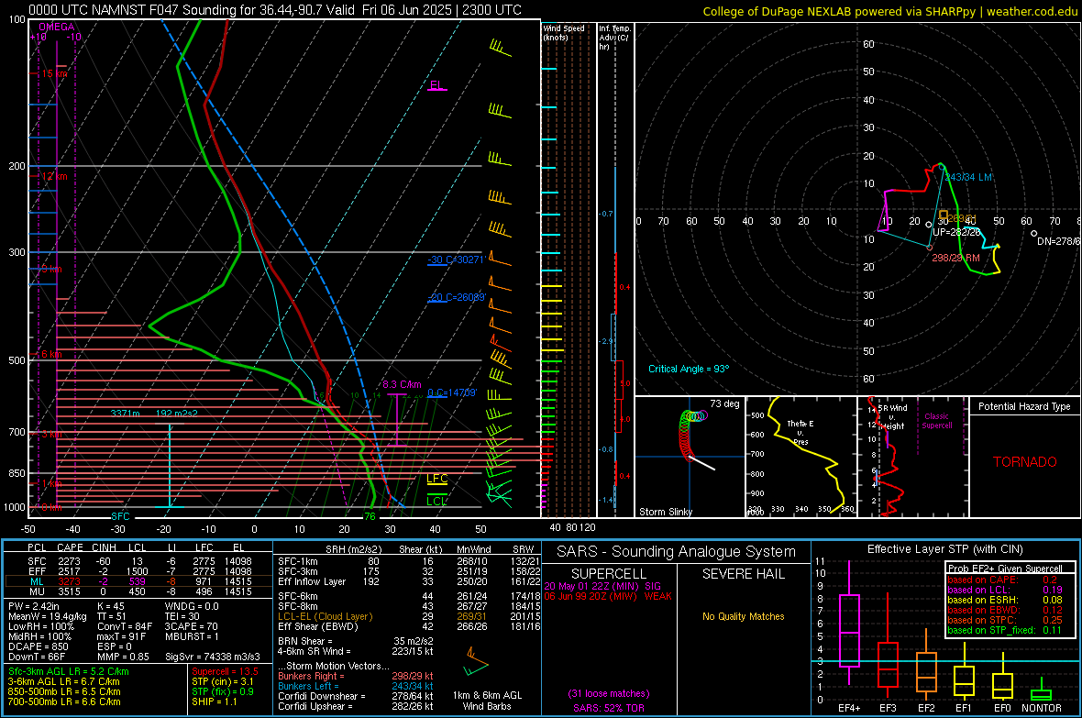Screen dimensions: 1082x718
Task: Click the '298/29 RM' hodograph label
Action: coord(955,258)
